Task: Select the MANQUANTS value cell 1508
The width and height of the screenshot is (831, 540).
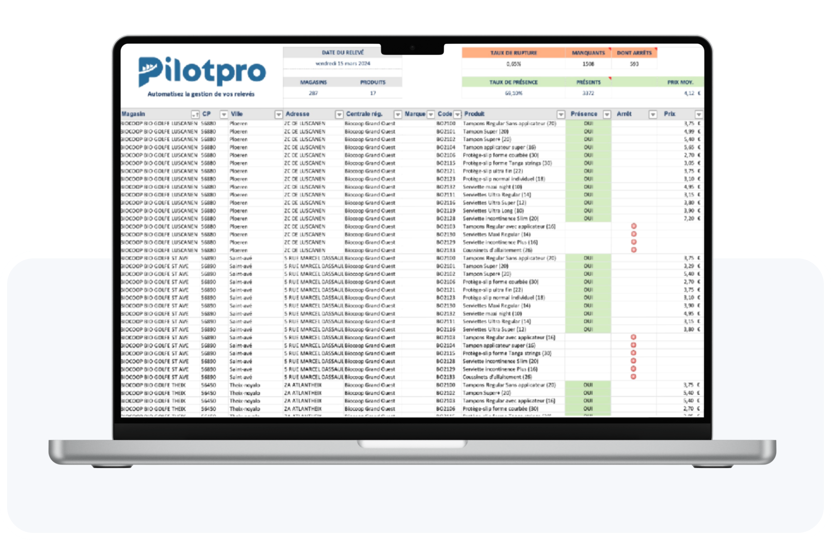Action: (588, 64)
